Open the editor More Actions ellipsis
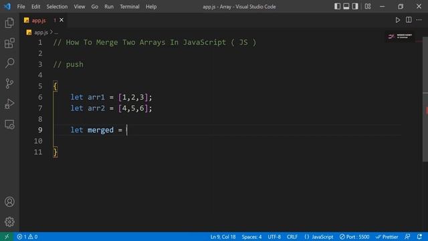Viewport: 428px width, 241px height. [x=419, y=19]
